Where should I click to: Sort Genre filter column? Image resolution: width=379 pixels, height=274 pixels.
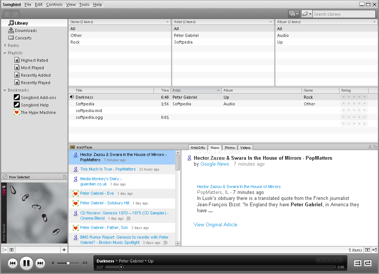click(120, 22)
